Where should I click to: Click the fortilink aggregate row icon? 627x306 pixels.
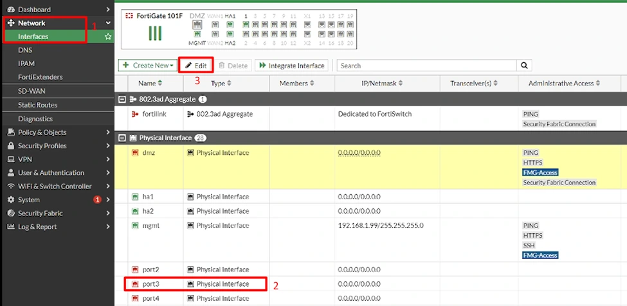[135, 114]
